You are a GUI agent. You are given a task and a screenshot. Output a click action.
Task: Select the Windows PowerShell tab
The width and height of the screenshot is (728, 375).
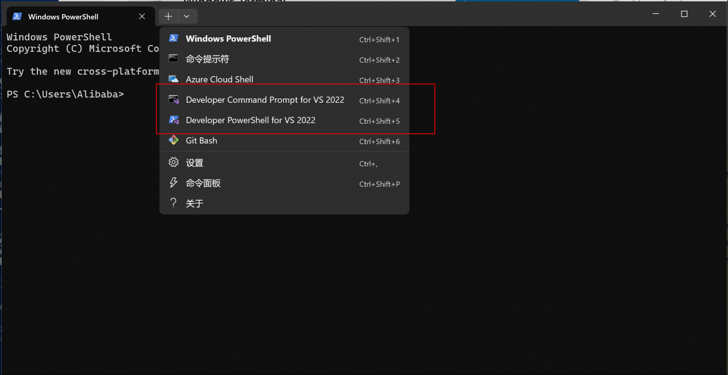click(x=80, y=16)
